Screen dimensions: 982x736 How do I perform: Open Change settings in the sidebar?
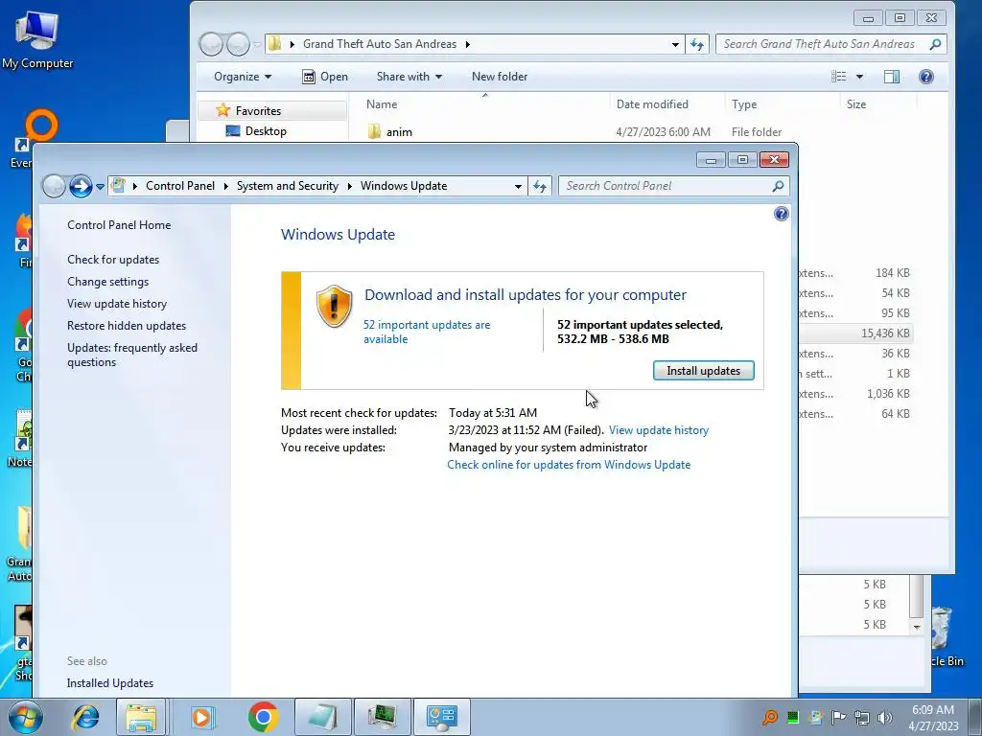pyautogui.click(x=107, y=282)
